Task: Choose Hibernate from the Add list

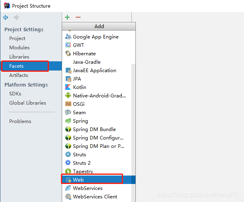Action: coord(97,54)
